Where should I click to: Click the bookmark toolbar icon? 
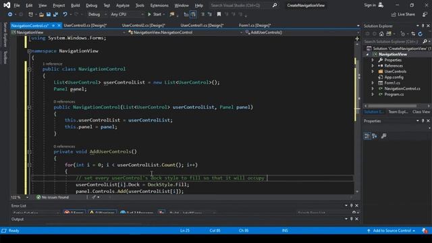[219, 14]
